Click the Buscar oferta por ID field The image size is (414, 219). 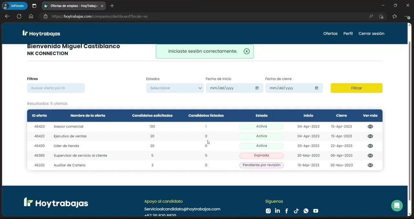tap(56, 88)
